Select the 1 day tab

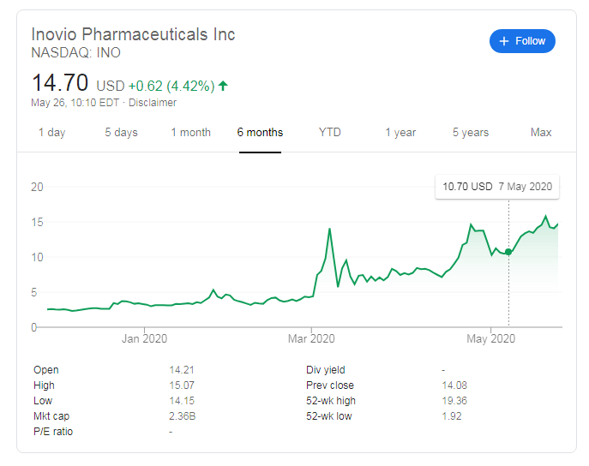(x=51, y=132)
